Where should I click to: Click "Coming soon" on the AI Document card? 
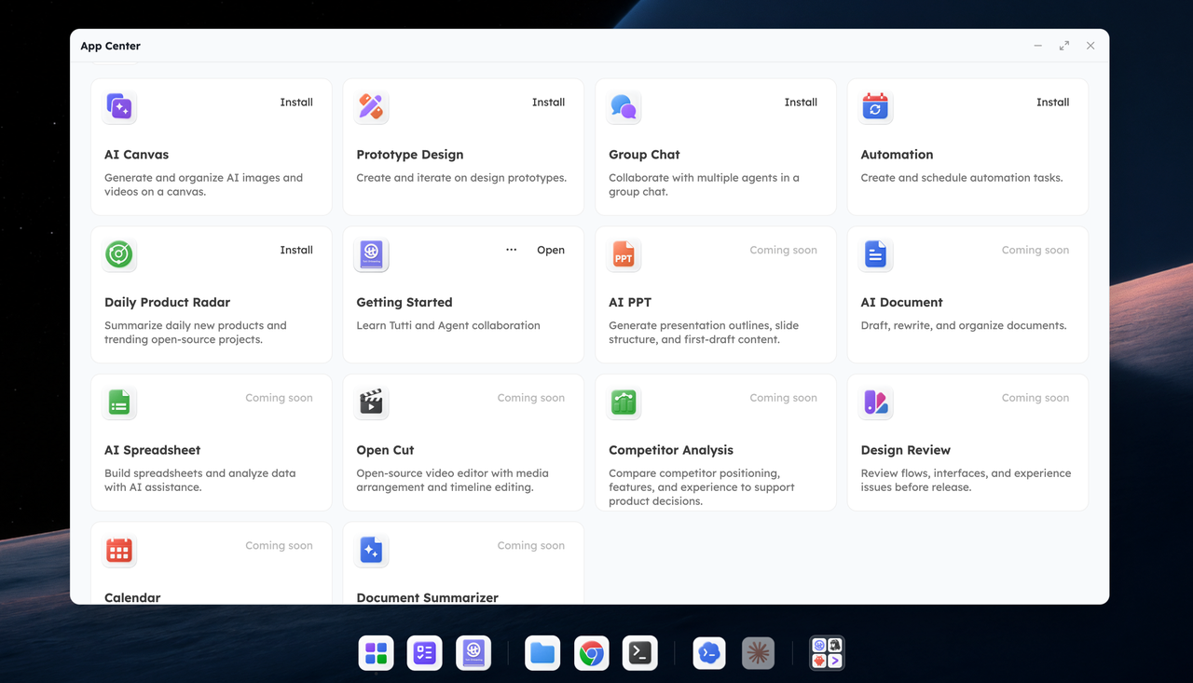1035,250
